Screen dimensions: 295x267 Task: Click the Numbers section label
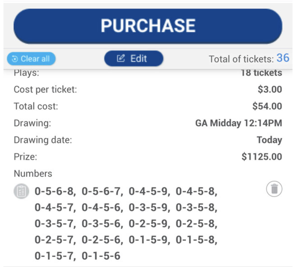[x=33, y=173]
